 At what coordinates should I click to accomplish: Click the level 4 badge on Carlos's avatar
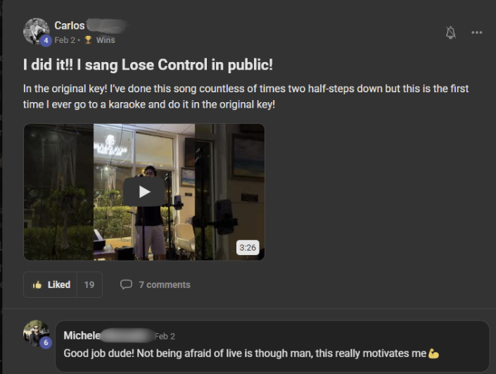click(x=46, y=41)
